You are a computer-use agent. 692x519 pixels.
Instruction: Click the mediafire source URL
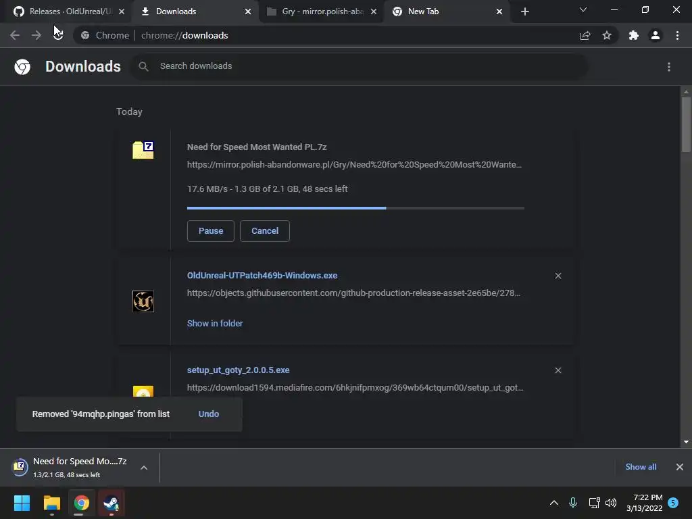[x=355, y=388]
